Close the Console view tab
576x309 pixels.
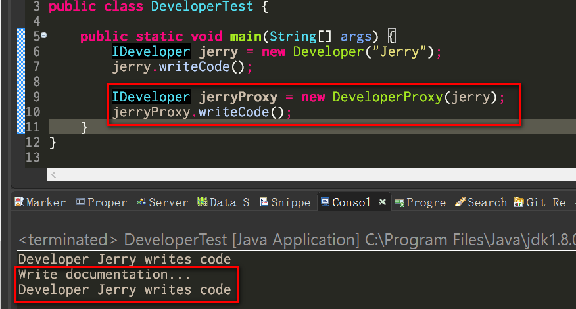[383, 202]
